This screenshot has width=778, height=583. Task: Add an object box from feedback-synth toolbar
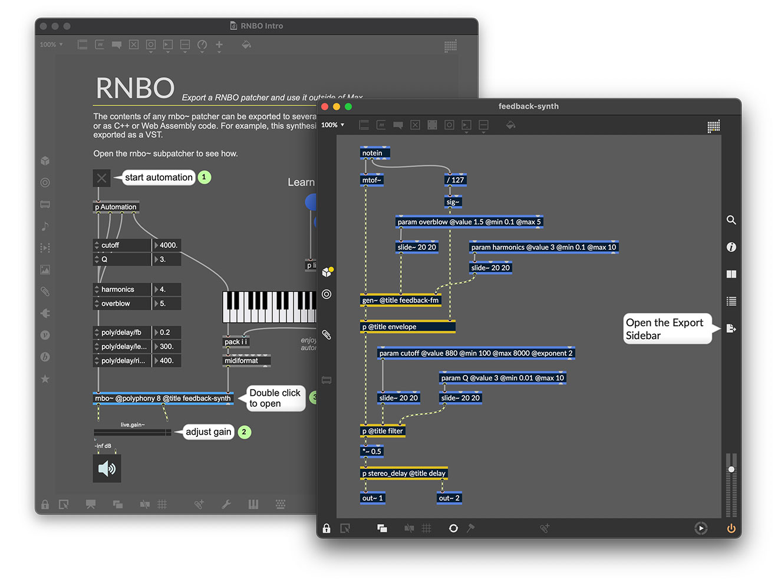pyautogui.click(x=364, y=125)
